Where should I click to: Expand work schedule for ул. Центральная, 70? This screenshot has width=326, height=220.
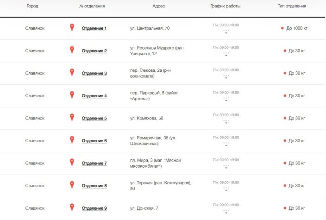coord(226,32)
